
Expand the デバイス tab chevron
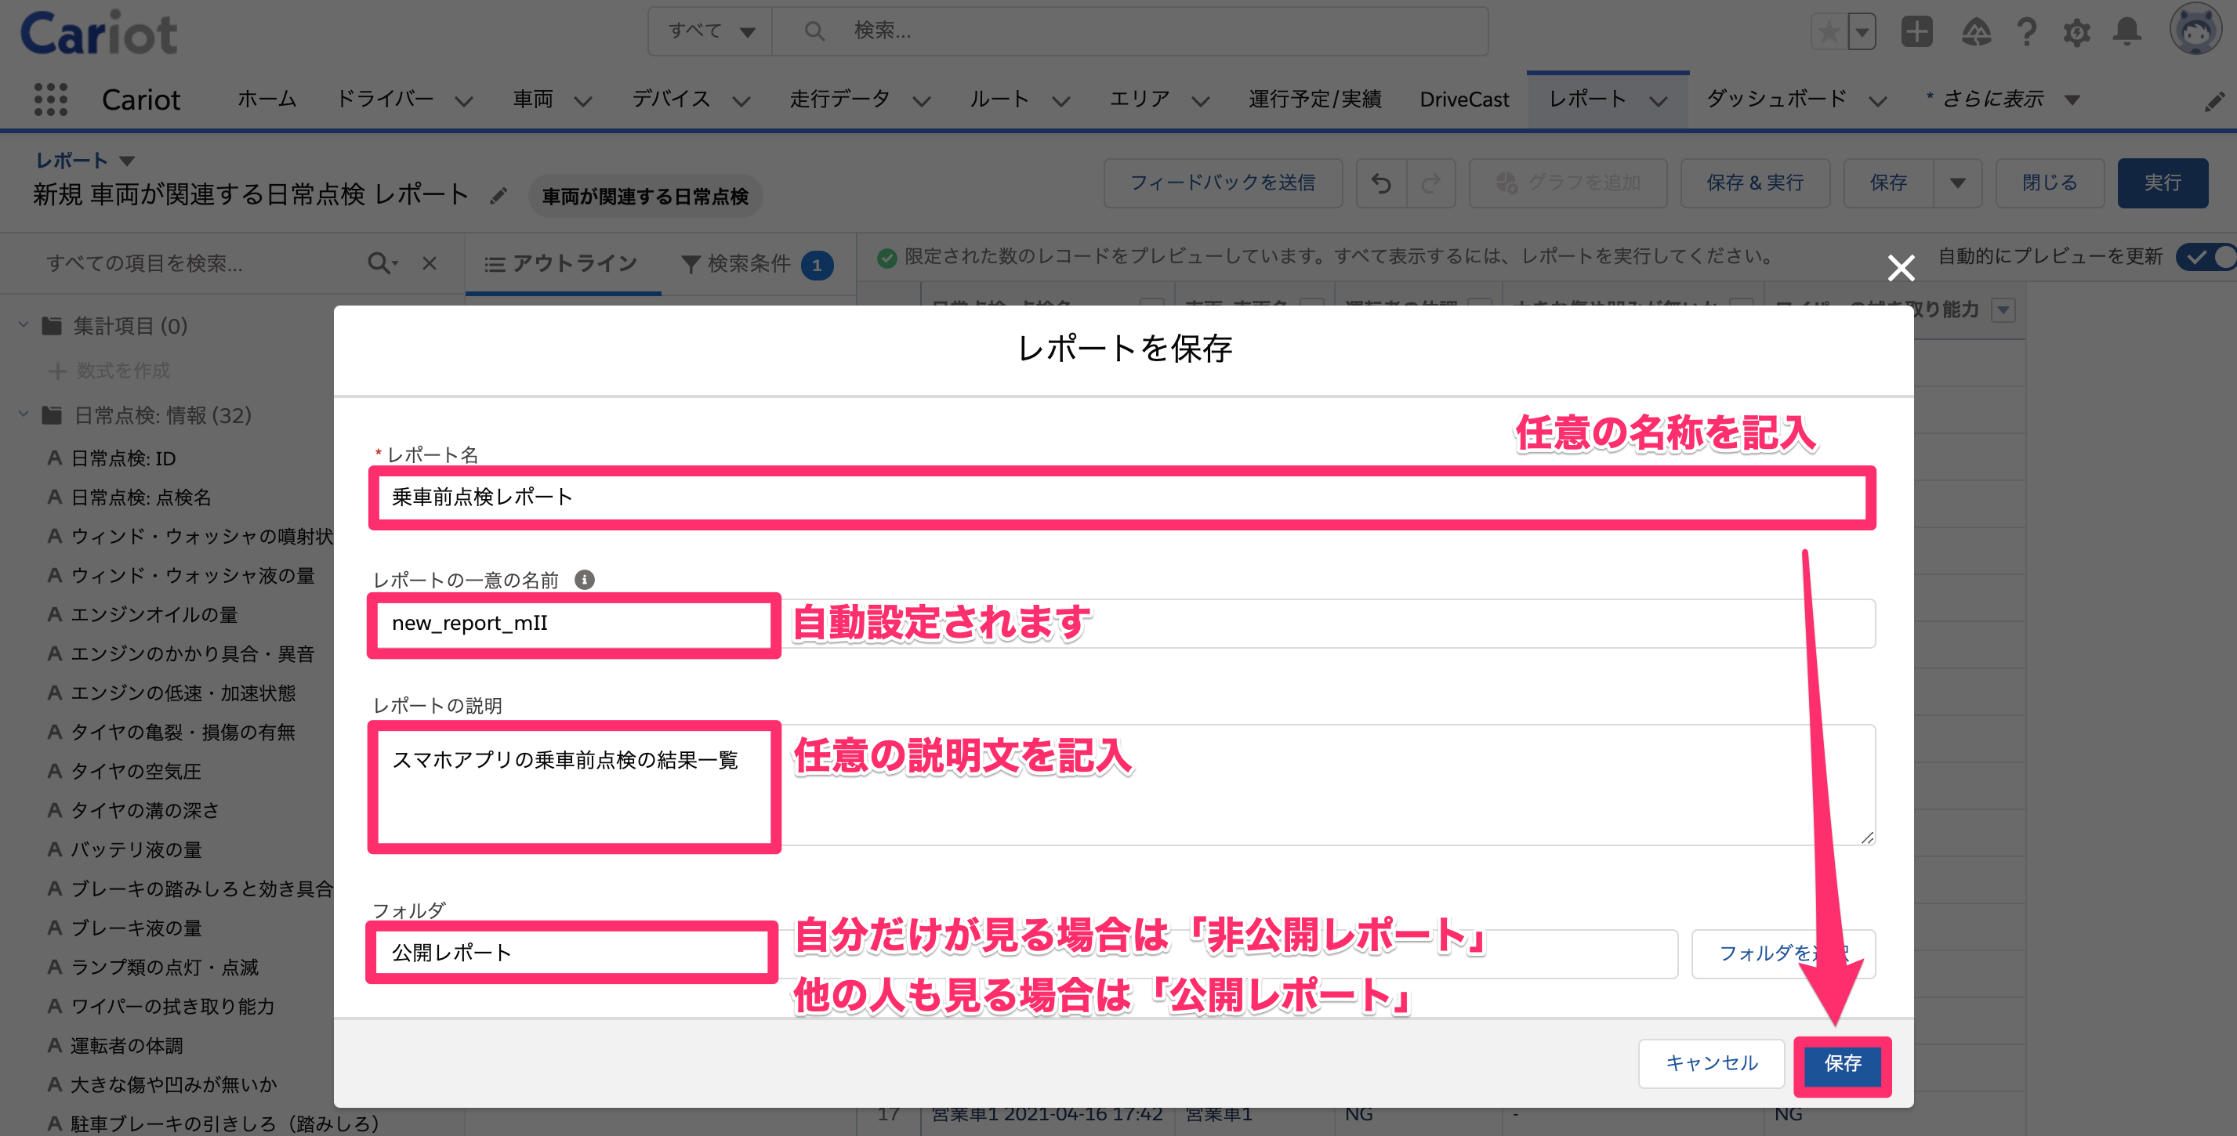tap(741, 102)
